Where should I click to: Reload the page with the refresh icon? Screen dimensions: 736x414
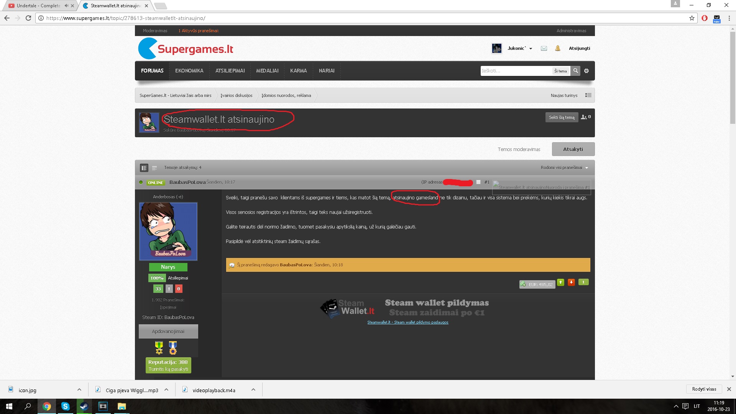point(28,18)
